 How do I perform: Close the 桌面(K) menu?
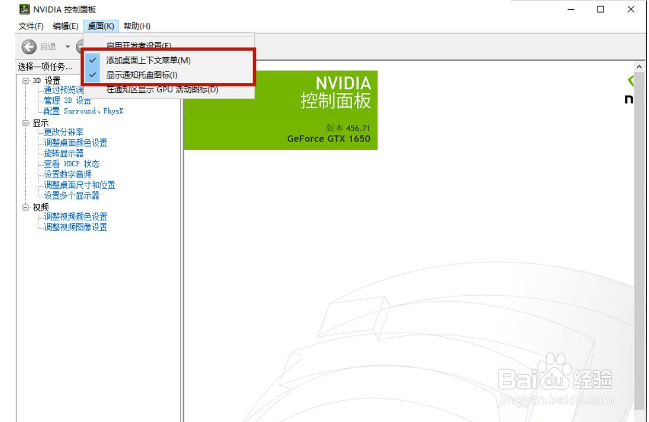(x=101, y=26)
